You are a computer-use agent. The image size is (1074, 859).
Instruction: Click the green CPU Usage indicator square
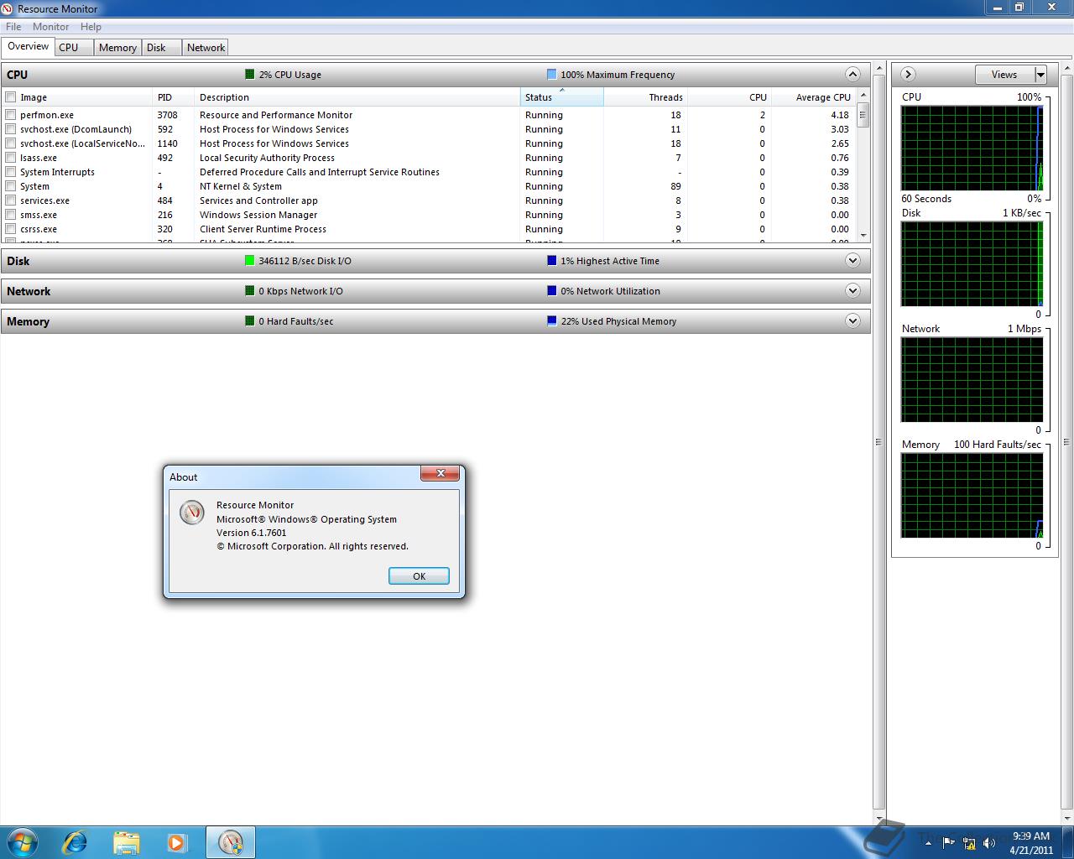coord(249,74)
